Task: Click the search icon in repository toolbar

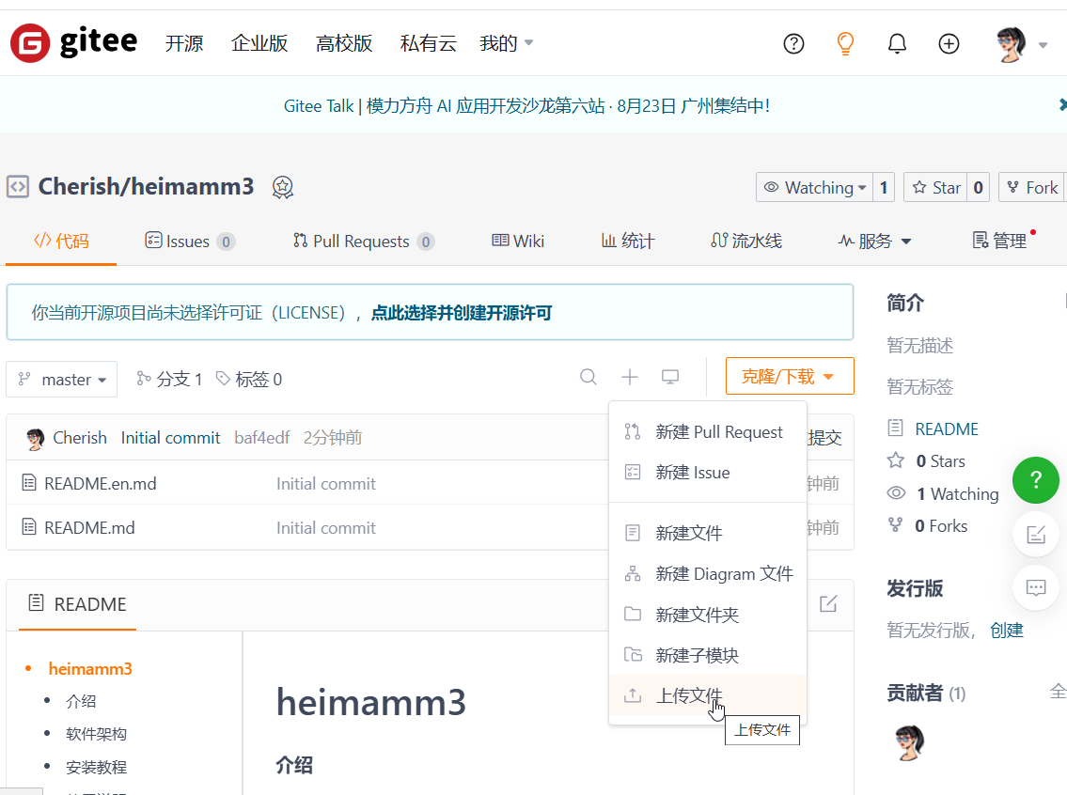Action: pyautogui.click(x=588, y=377)
